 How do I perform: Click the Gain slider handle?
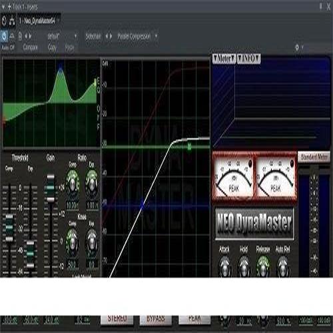click(51, 188)
